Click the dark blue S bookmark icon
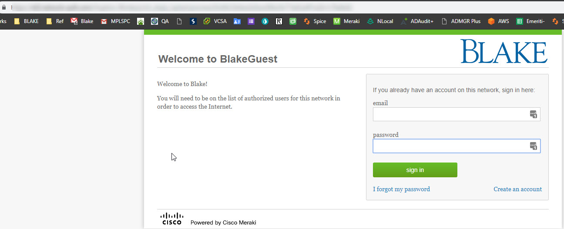The height and width of the screenshot is (229, 564). click(x=193, y=21)
